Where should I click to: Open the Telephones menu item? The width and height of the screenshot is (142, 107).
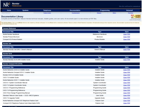(x=47, y=10)
